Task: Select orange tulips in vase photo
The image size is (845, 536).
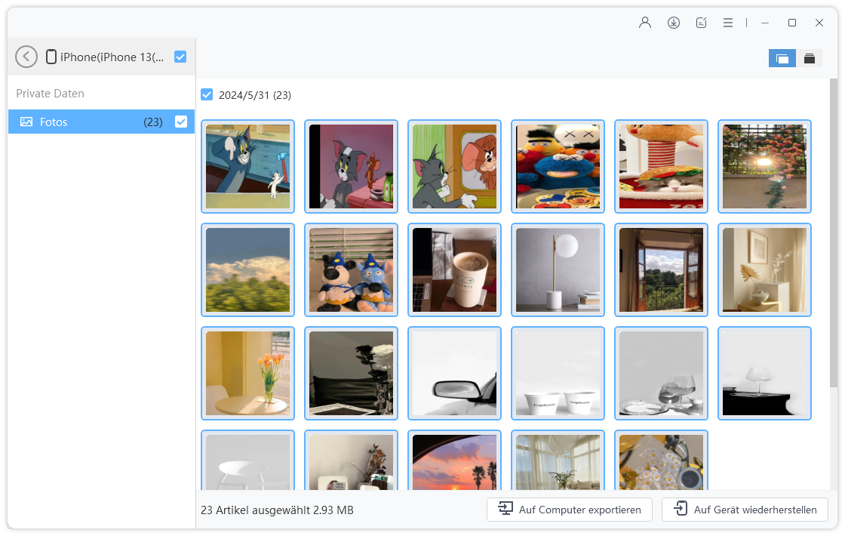Action: 248,374
